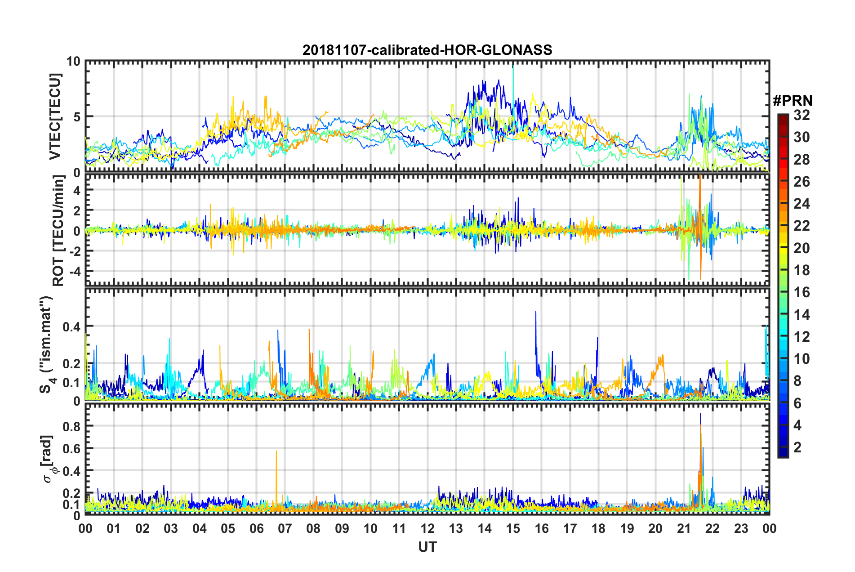This screenshot has height=572, width=855.
Task: Click the 10 tick on the VTEC axis
Action: click(72, 62)
